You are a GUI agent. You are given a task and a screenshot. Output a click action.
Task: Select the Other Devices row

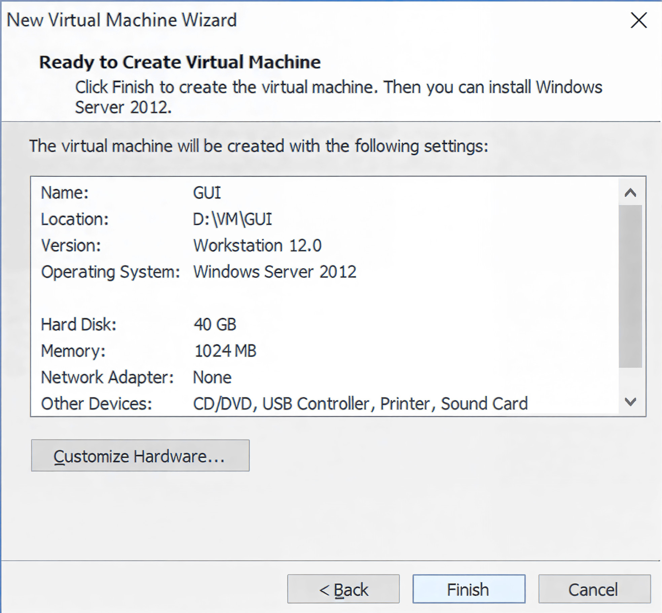tap(360, 403)
